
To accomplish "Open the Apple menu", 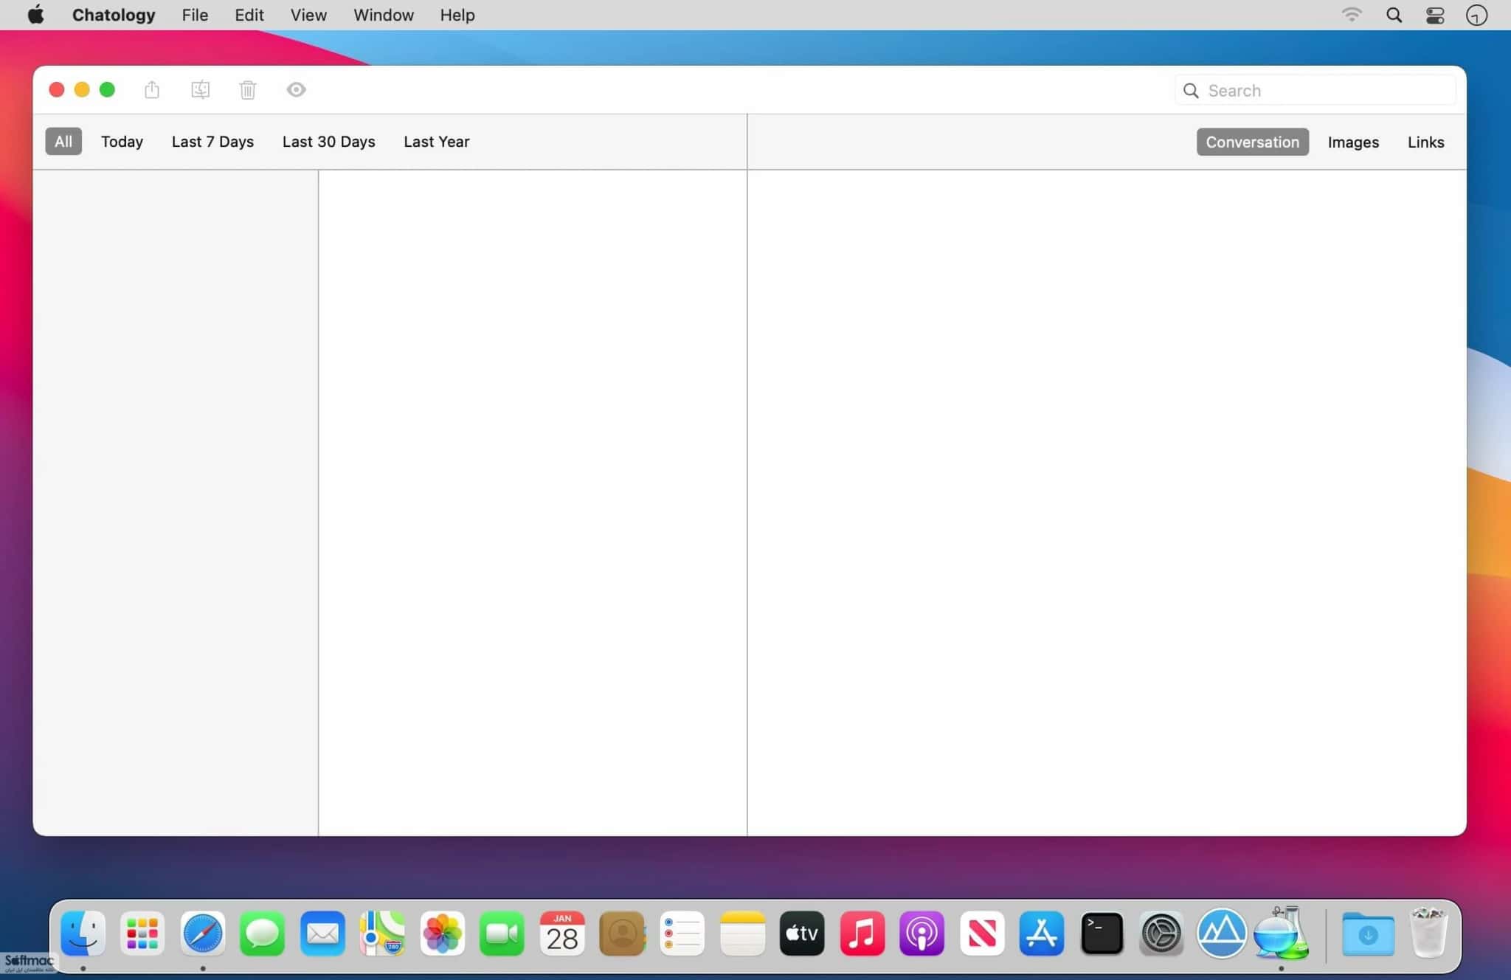I will pyautogui.click(x=35, y=15).
